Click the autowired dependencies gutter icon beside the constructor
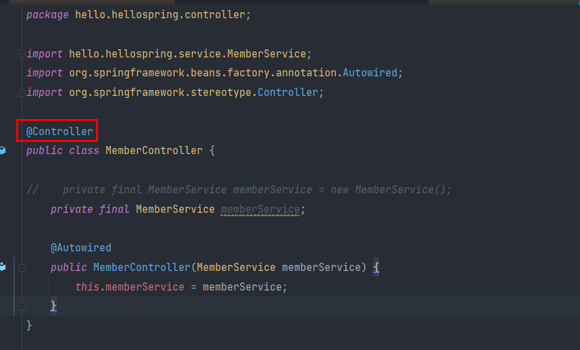The image size is (580, 350). pyautogui.click(x=3, y=266)
